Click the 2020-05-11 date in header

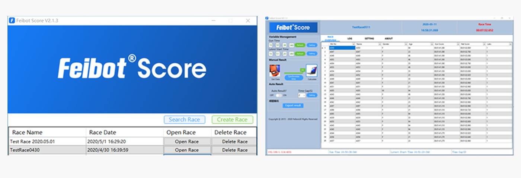[x=429, y=24]
